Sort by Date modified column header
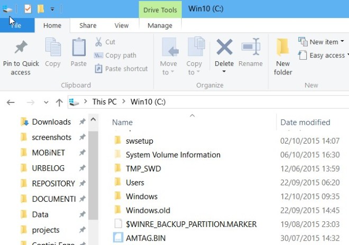 [305, 123]
